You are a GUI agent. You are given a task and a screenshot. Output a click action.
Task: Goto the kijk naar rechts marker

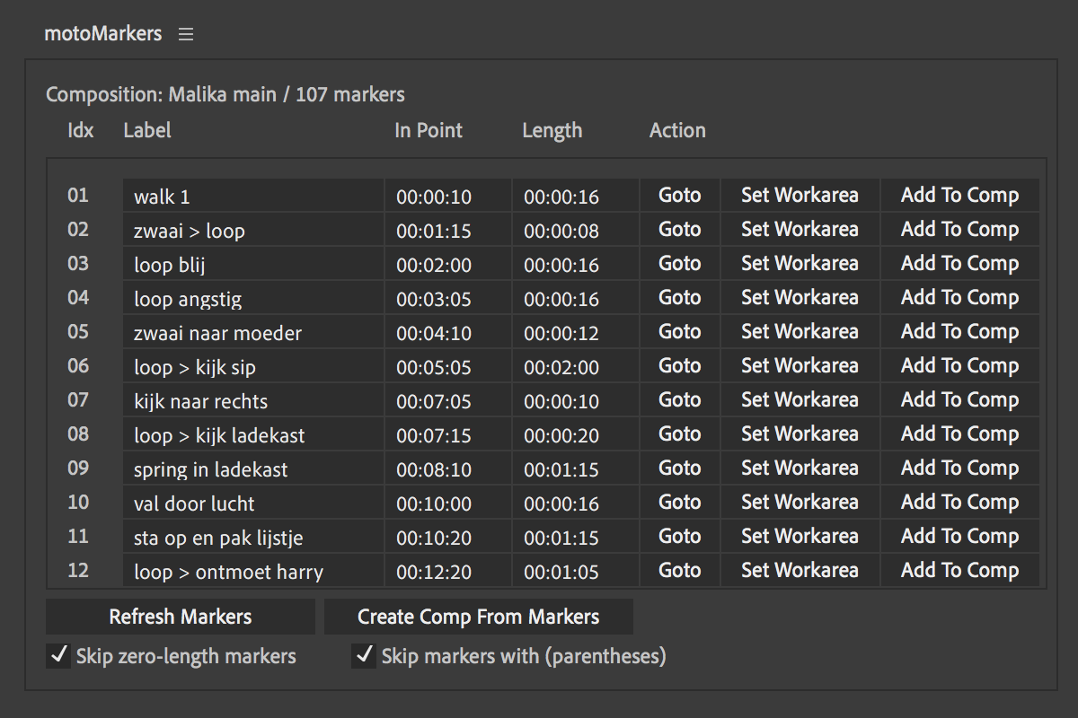coord(680,400)
